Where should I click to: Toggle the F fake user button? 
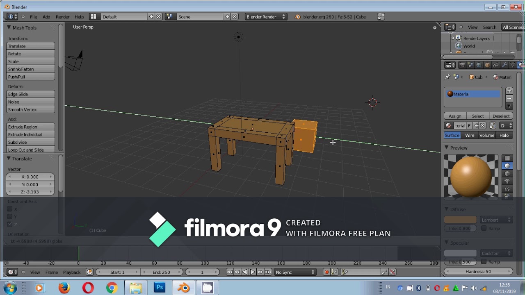coord(469,126)
